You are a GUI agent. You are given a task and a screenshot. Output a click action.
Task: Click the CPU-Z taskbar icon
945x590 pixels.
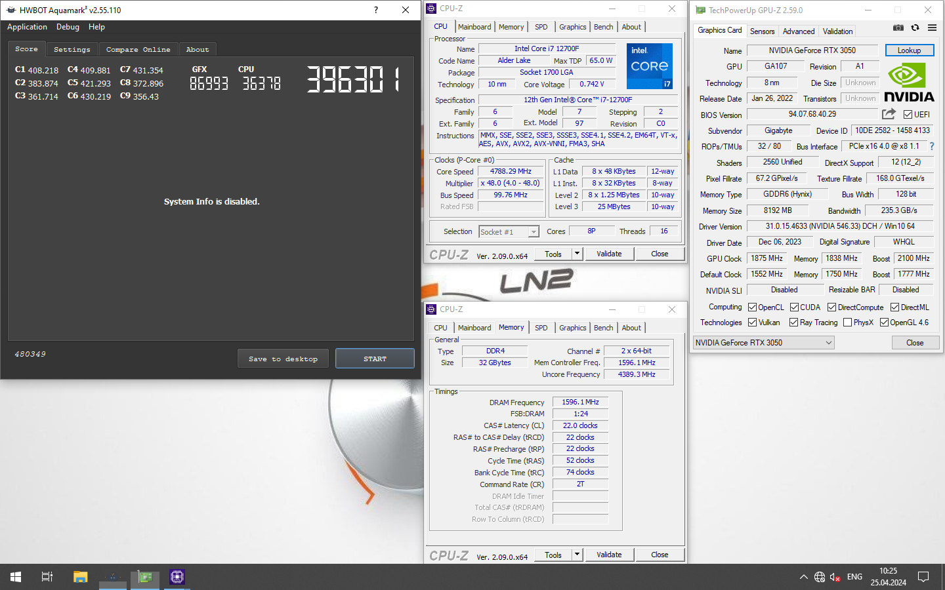click(177, 577)
